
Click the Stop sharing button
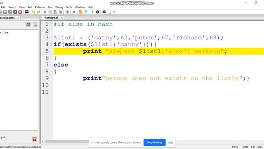pyautogui.click(x=154, y=142)
